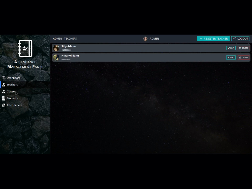Image resolution: width=252 pixels, height=189 pixels.
Task: Click Silly Adams phone number +9255558585
Action: coord(66,50)
